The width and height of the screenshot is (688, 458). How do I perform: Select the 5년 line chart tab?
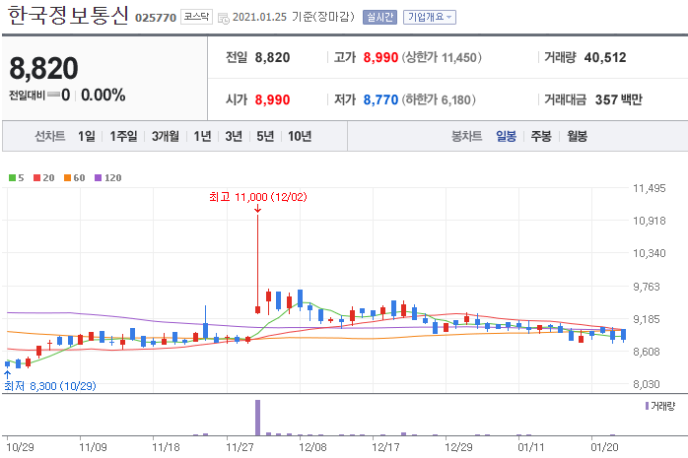[x=265, y=136]
